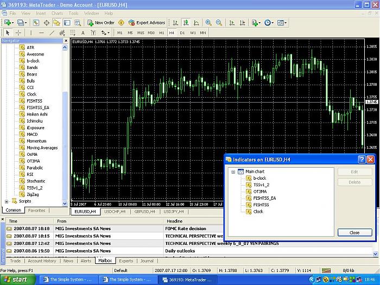Open the Daily outlooks message
The image size is (380, 285).
point(180,251)
